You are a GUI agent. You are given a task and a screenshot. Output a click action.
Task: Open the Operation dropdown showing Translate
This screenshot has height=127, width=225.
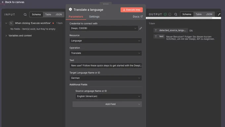(106, 53)
